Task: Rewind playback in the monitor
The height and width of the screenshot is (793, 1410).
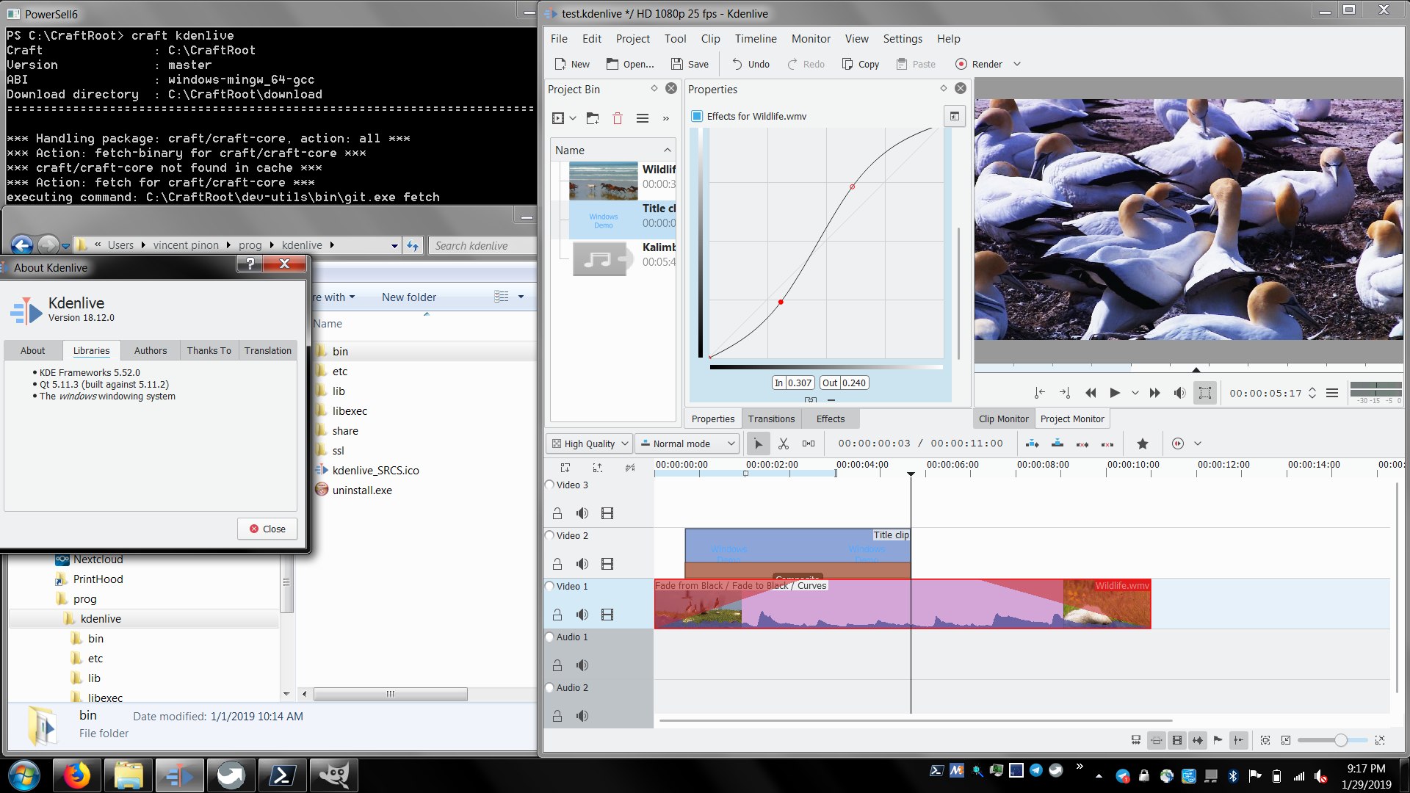Action: pos(1091,393)
